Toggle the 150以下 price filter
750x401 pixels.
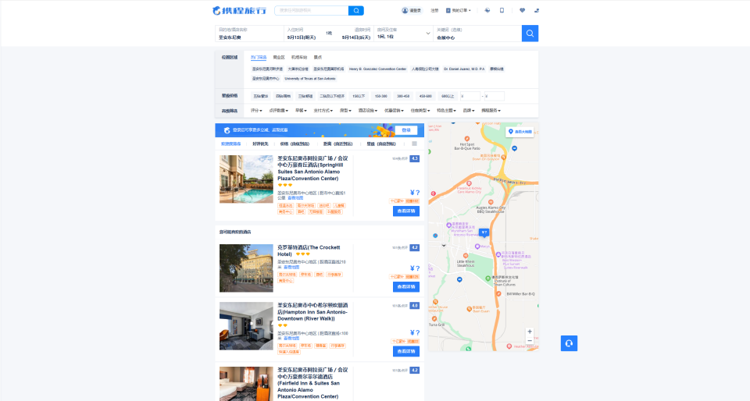point(359,97)
